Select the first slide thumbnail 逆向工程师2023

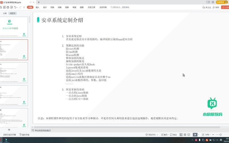click(x=14, y=27)
